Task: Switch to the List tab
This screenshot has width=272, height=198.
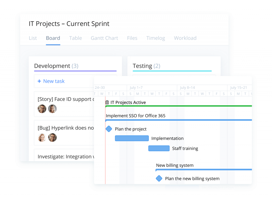Action: (x=33, y=38)
